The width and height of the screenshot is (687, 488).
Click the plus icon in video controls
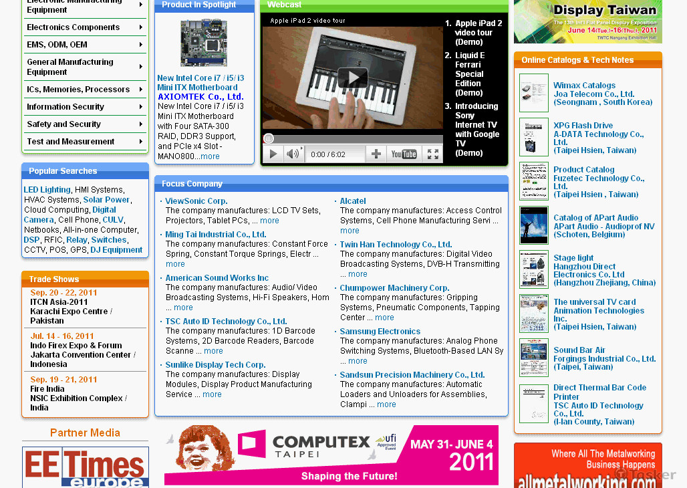click(x=376, y=154)
